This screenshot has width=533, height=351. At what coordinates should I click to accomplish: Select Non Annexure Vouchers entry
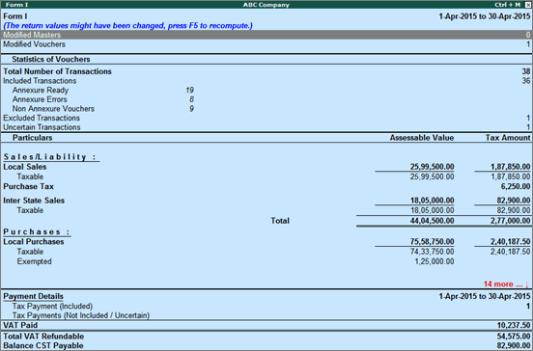pyautogui.click(x=53, y=109)
